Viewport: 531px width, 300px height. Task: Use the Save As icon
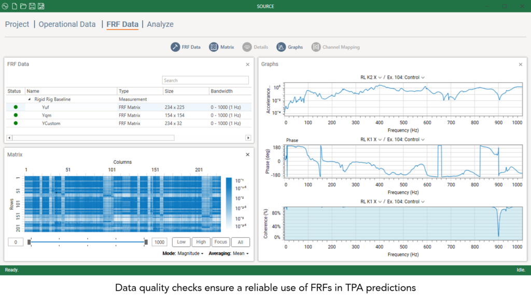[41, 6]
